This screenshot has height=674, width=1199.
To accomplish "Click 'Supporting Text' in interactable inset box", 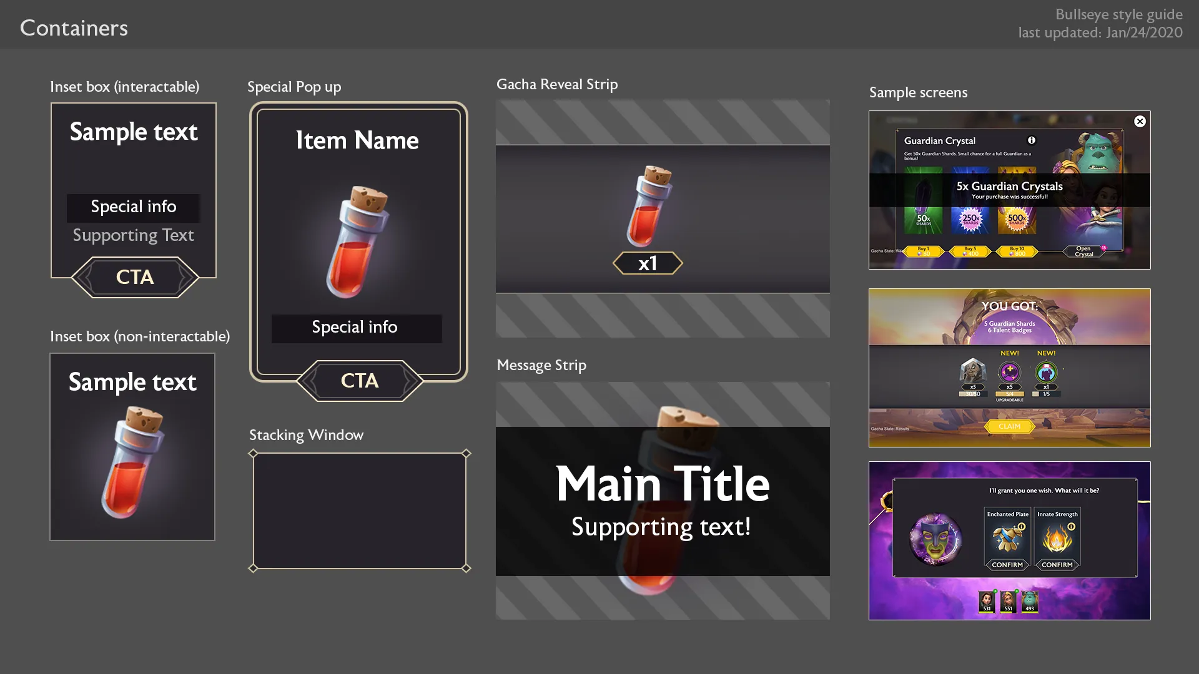I will coord(134,235).
